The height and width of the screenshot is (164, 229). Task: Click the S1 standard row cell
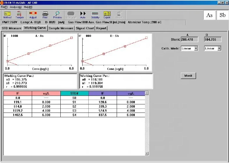click(74, 102)
